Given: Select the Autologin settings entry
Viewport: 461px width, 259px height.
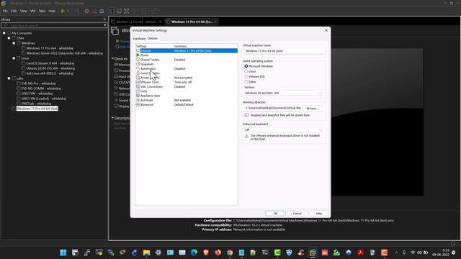Looking at the screenshot, I should point(147,100).
